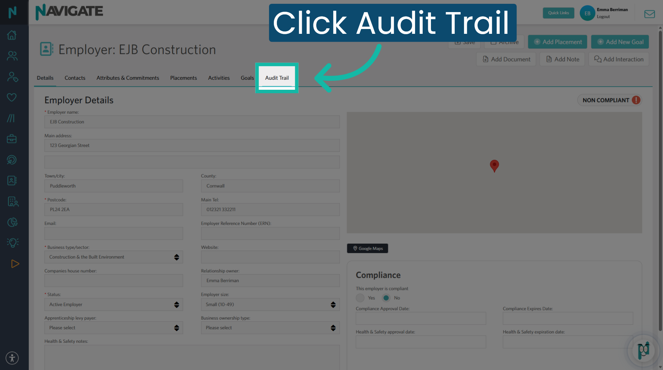This screenshot has width=663, height=370.
Task: Click the Quick Links button
Action: pos(558,13)
